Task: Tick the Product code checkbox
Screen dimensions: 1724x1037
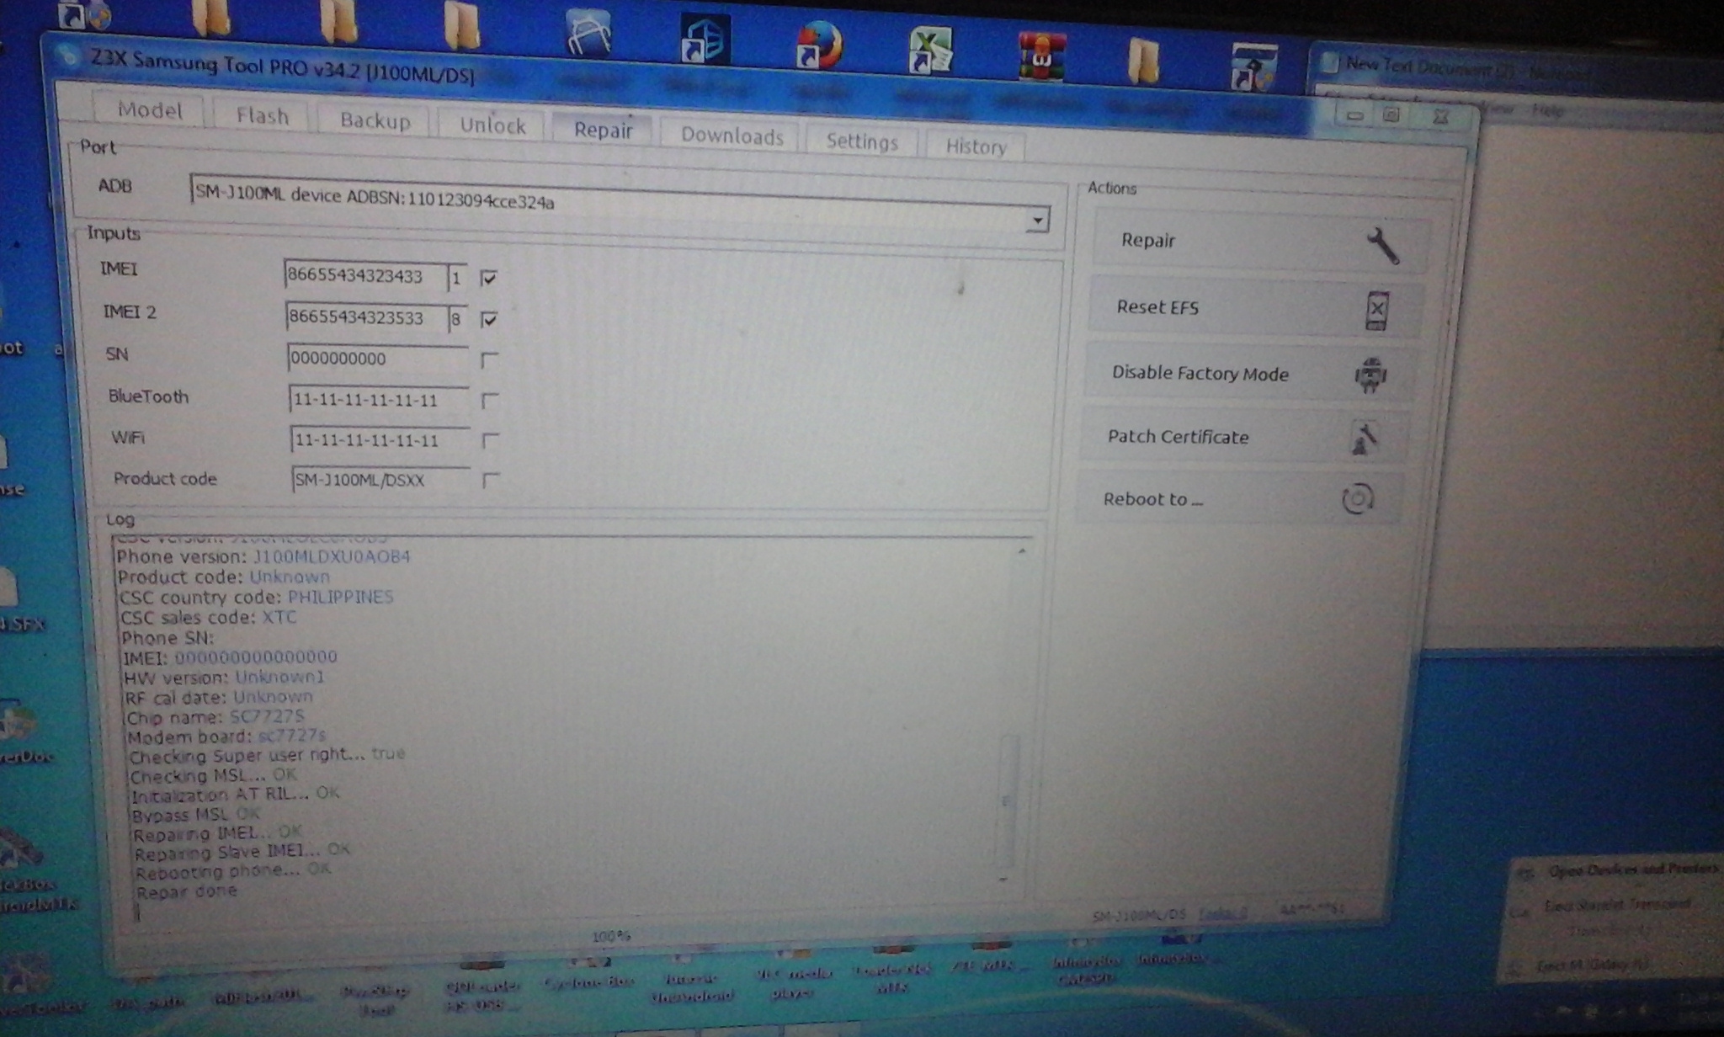Action: pyautogui.click(x=491, y=481)
